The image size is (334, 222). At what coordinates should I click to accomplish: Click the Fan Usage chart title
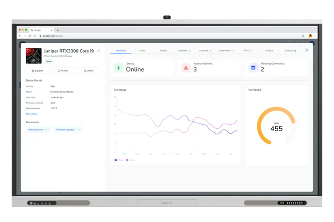pos(120,90)
